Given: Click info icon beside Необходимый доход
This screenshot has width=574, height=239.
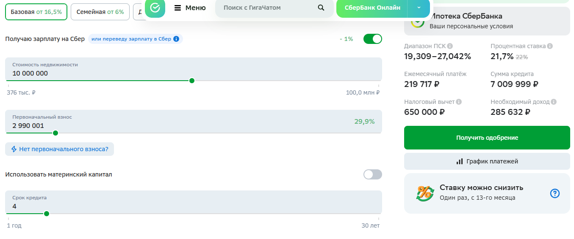Looking at the screenshot, I should pos(554,102).
